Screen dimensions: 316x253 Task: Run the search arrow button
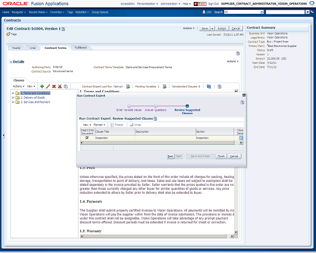point(307,12)
